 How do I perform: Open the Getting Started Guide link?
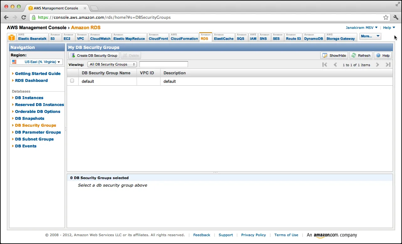pos(38,73)
